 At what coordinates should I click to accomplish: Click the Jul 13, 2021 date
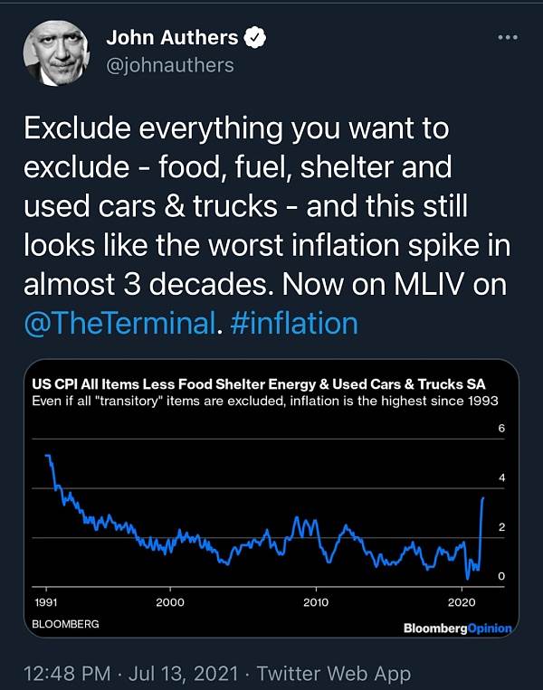pos(183,674)
